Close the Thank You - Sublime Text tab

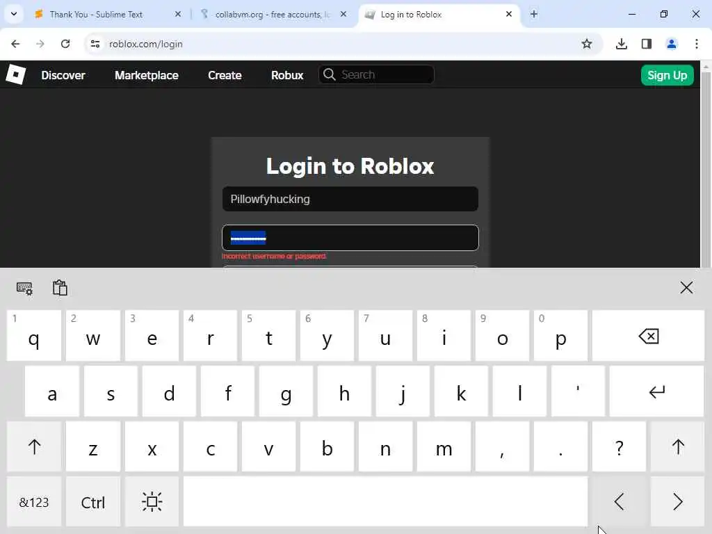click(178, 15)
